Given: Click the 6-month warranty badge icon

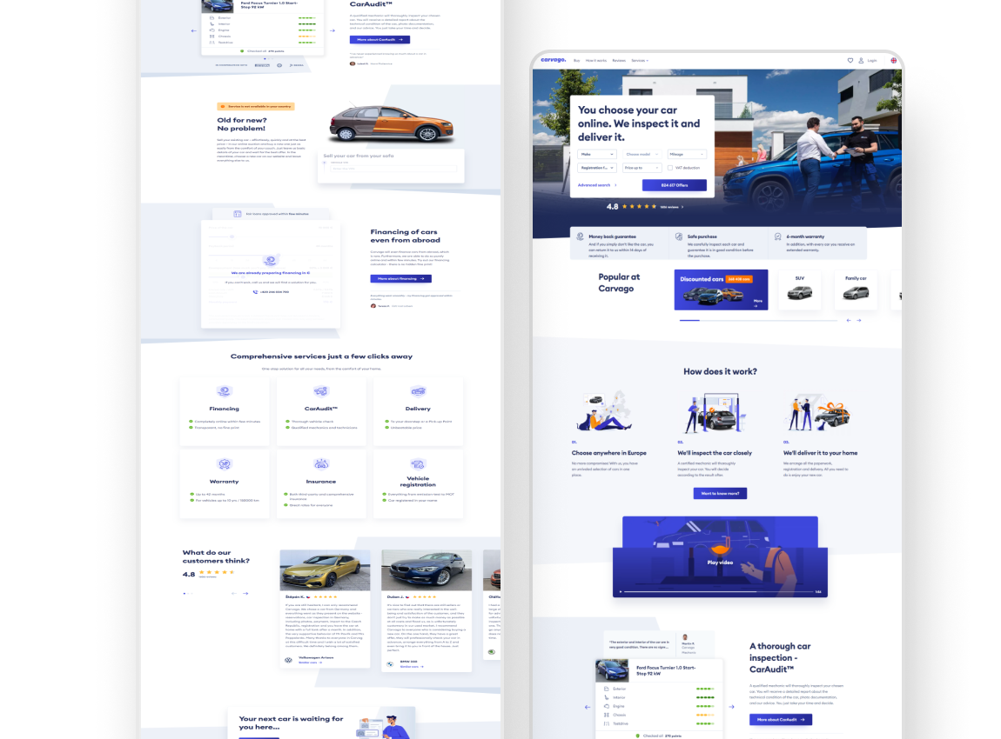Looking at the screenshot, I should 777,236.
